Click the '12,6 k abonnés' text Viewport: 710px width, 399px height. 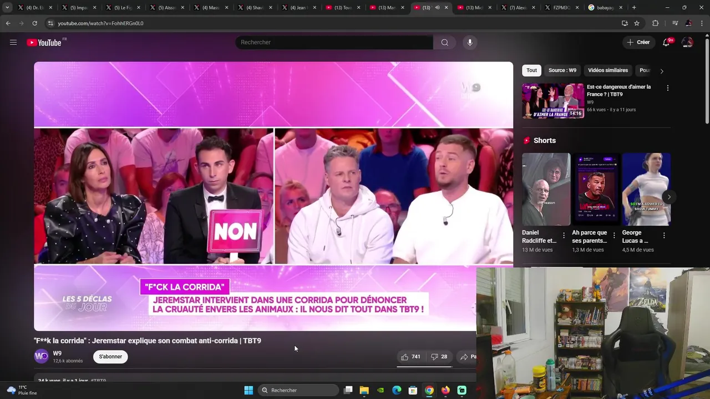click(68, 361)
